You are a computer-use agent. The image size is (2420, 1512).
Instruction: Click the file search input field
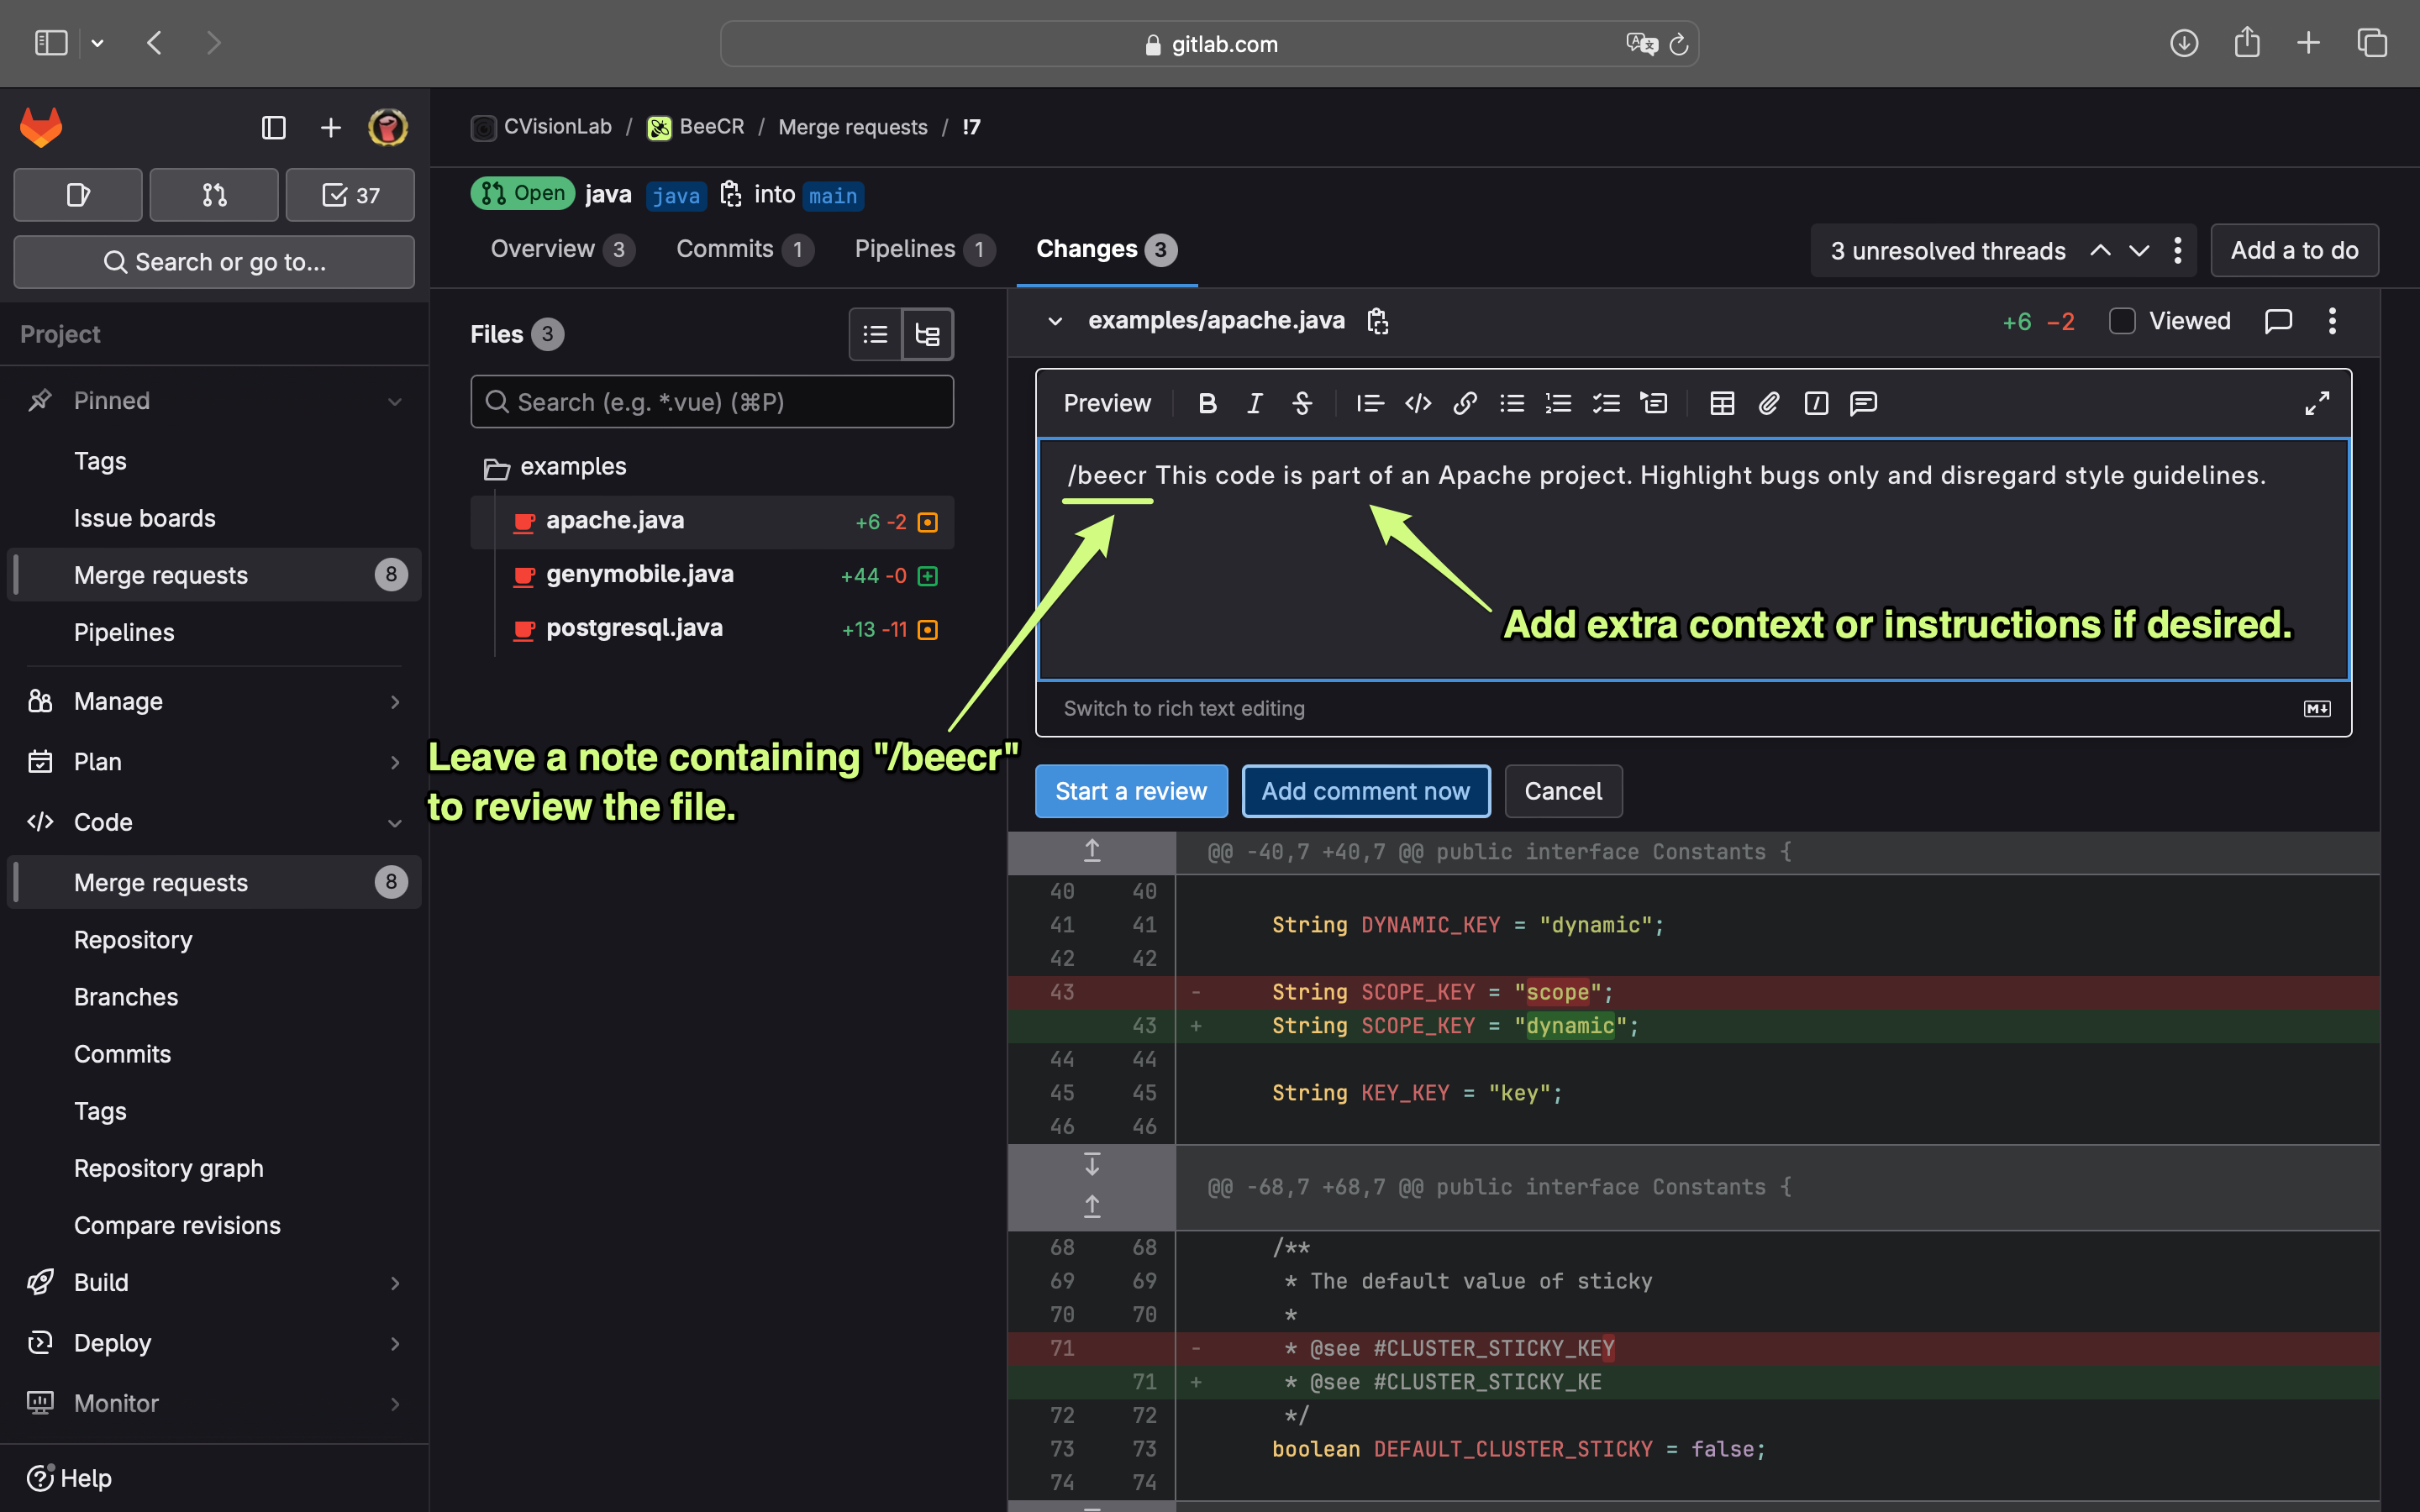pyautogui.click(x=712, y=402)
